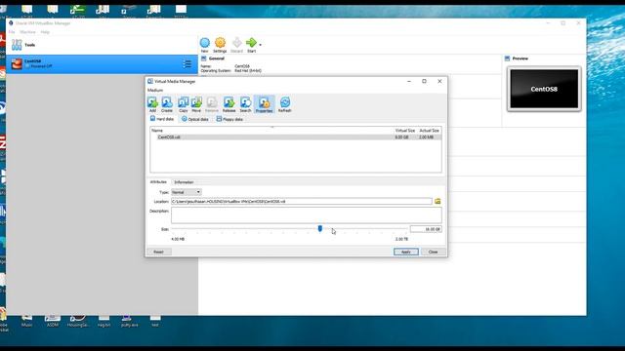Click into the Location path field
625x351 pixels.
302,202
